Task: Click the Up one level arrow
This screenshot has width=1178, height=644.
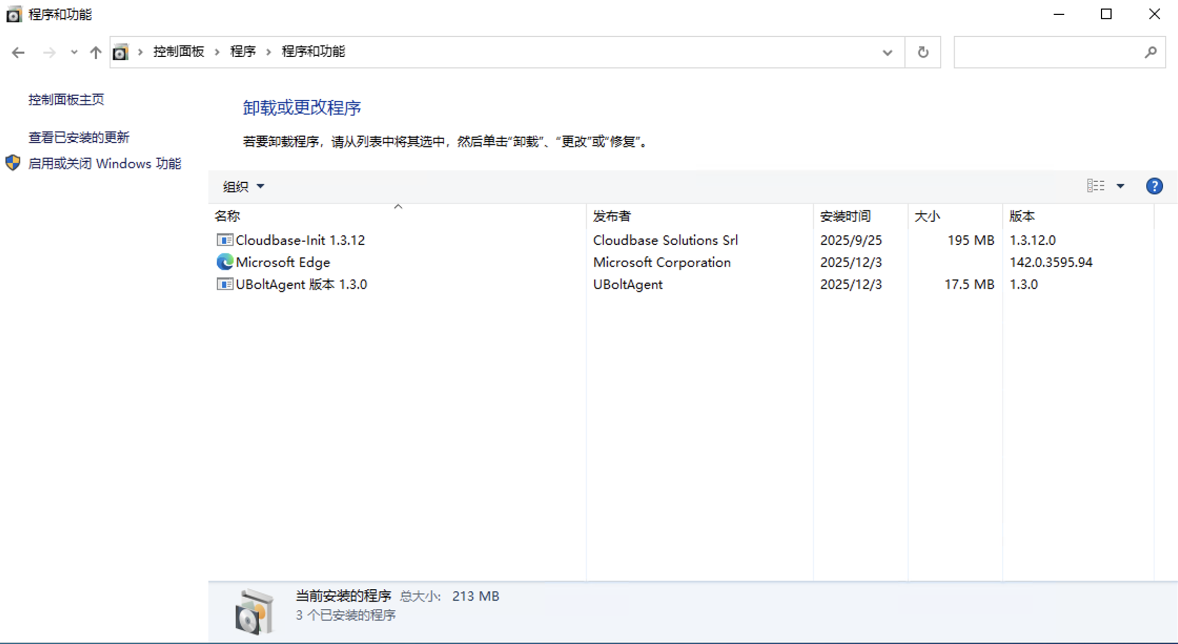Action: tap(95, 53)
